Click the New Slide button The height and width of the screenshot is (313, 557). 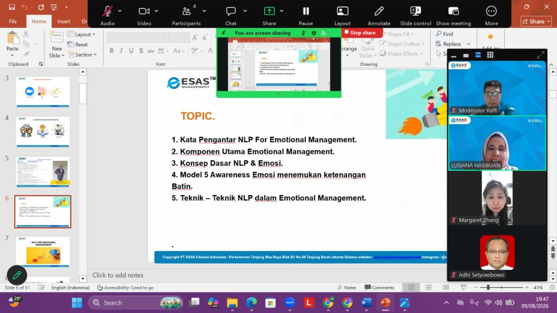[57, 45]
